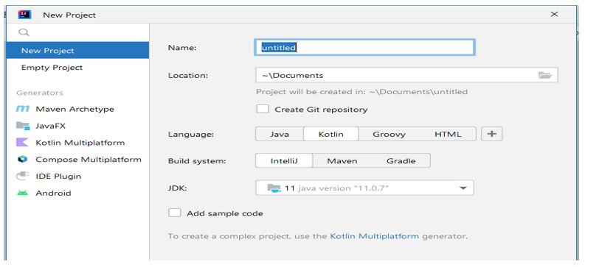Add another language with plus button

(491, 134)
